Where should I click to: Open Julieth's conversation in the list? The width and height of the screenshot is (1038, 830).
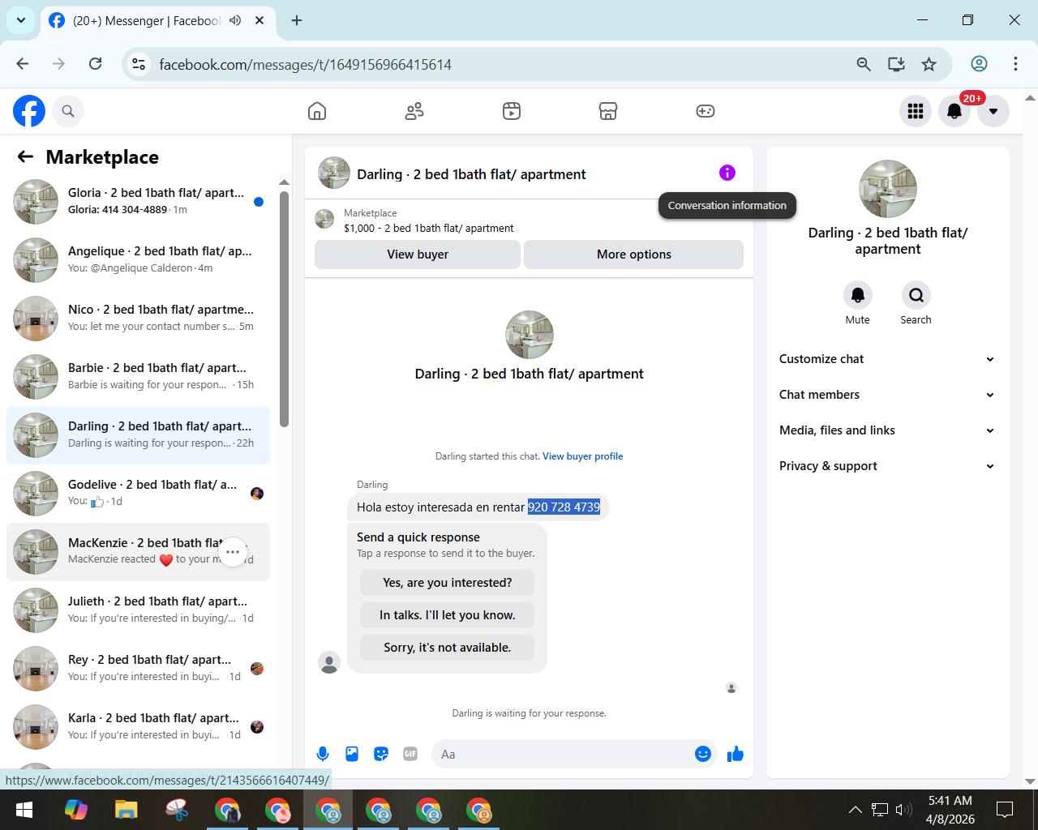coord(138,610)
